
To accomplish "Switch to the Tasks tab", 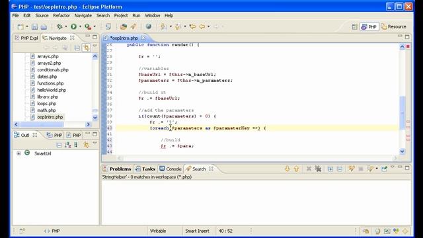I will [x=145, y=169].
